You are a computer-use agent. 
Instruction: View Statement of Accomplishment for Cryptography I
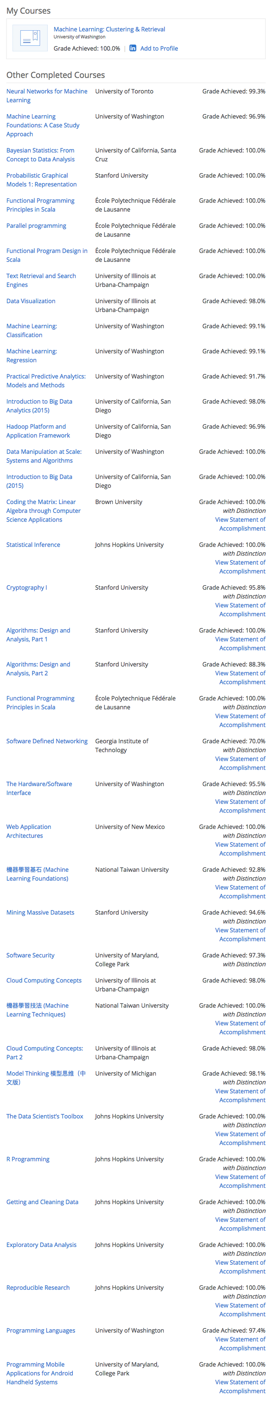[240, 609]
